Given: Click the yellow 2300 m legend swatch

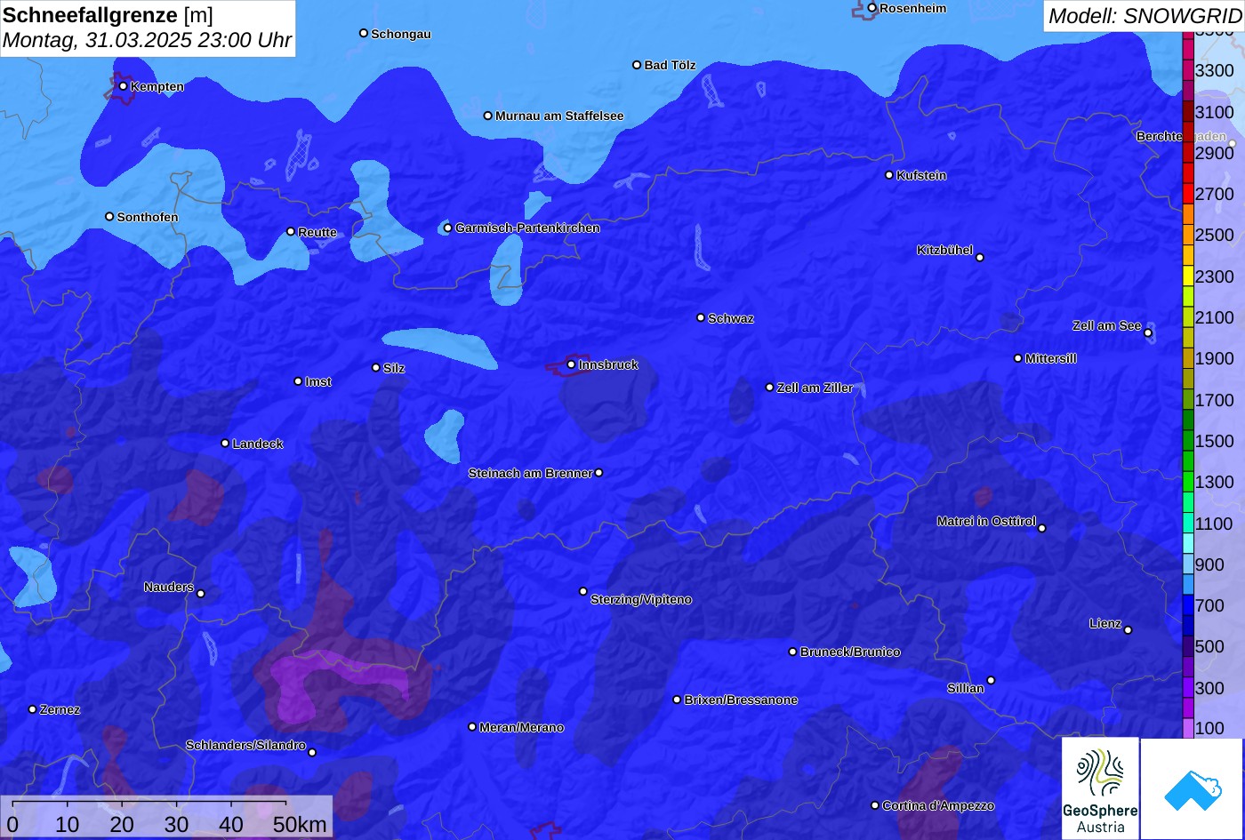Looking at the screenshot, I should click(1188, 276).
